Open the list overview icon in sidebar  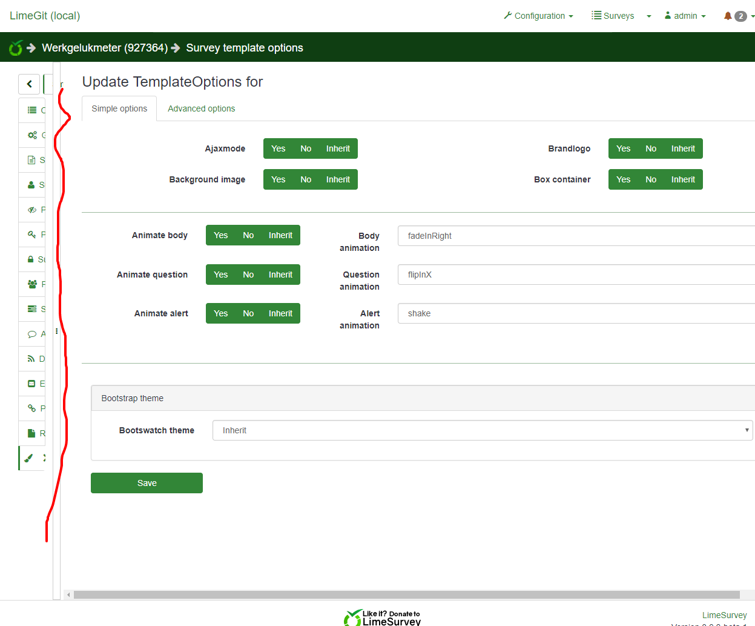[32, 110]
